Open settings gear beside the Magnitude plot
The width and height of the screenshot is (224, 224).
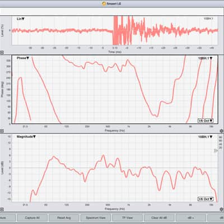click(222, 209)
